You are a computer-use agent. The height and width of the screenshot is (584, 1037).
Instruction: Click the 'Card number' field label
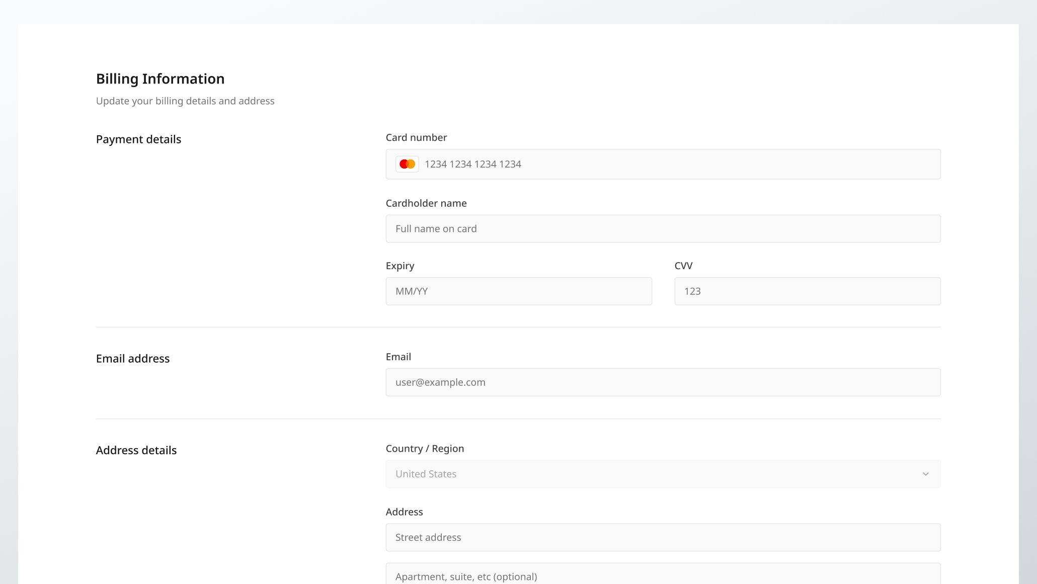(416, 137)
